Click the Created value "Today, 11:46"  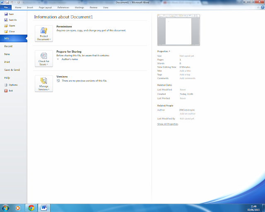pyautogui.click(x=186, y=94)
